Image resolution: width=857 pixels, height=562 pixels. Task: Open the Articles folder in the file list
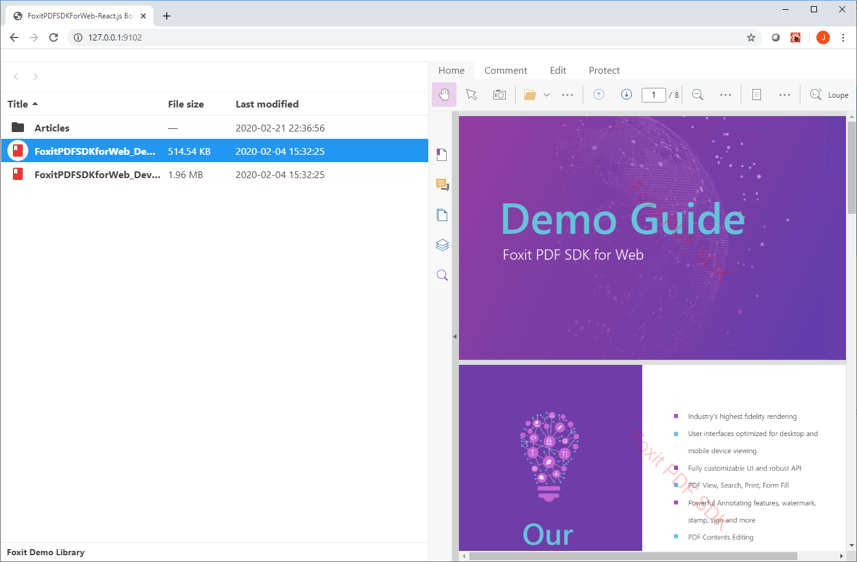52,128
